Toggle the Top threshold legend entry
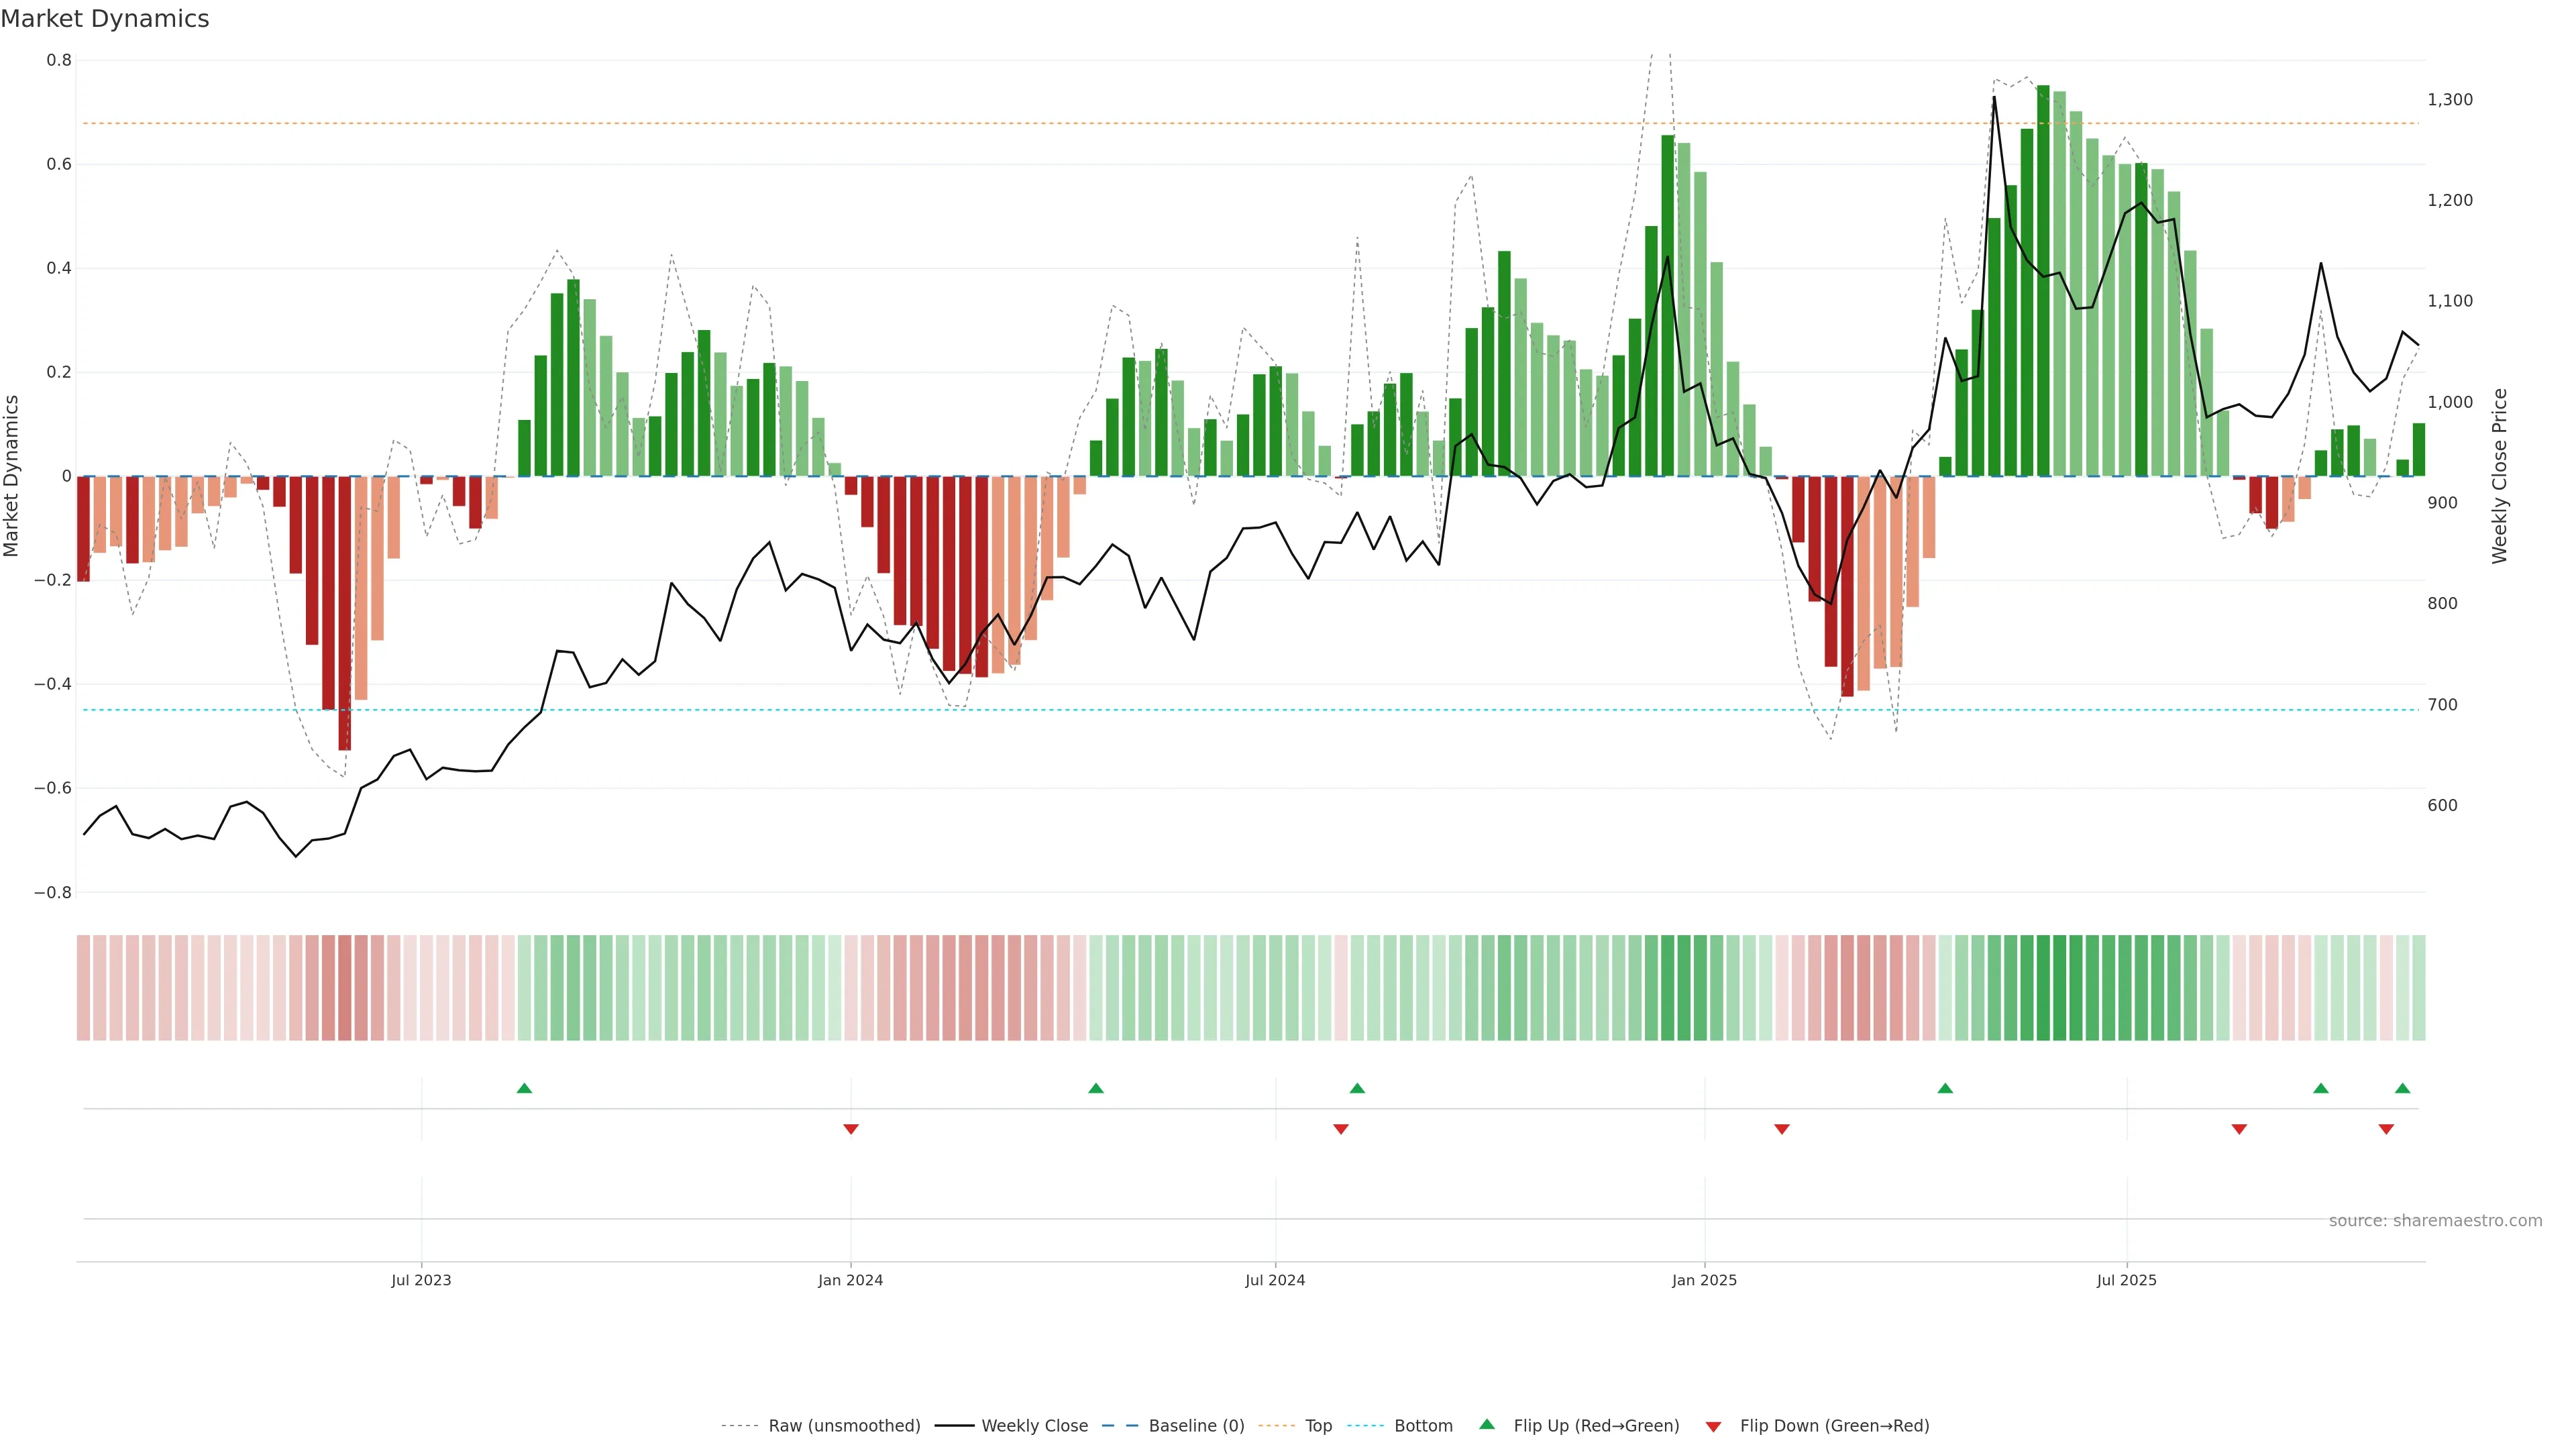 pyautogui.click(x=1318, y=1426)
